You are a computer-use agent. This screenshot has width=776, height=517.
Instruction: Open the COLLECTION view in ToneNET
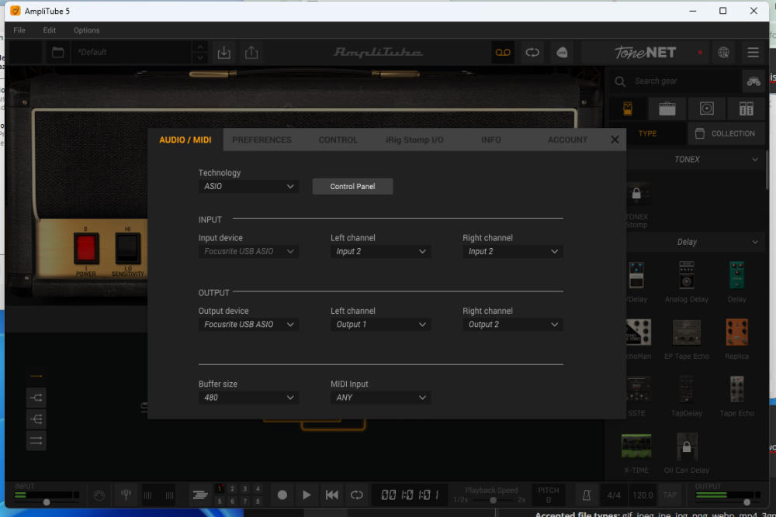[x=726, y=133]
